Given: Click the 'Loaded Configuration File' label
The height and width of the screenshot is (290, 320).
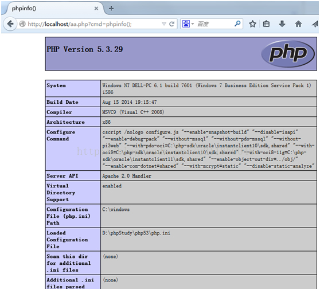Looking at the screenshot, I should pyautogui.click(x=67, y=240).
